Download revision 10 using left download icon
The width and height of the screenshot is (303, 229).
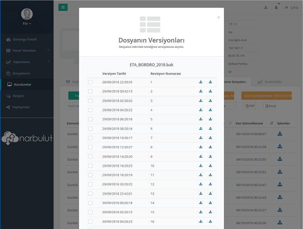point(201,166)
